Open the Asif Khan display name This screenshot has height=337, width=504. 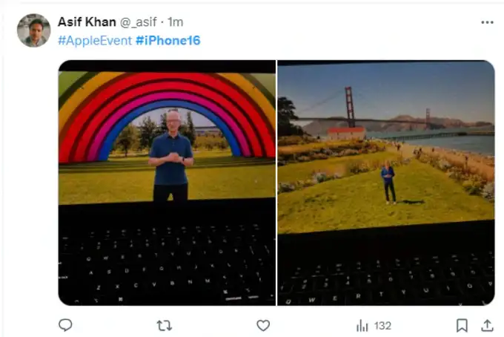click(88, 22)
